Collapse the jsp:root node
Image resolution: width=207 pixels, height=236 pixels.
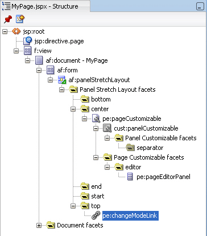click(5, 31)
